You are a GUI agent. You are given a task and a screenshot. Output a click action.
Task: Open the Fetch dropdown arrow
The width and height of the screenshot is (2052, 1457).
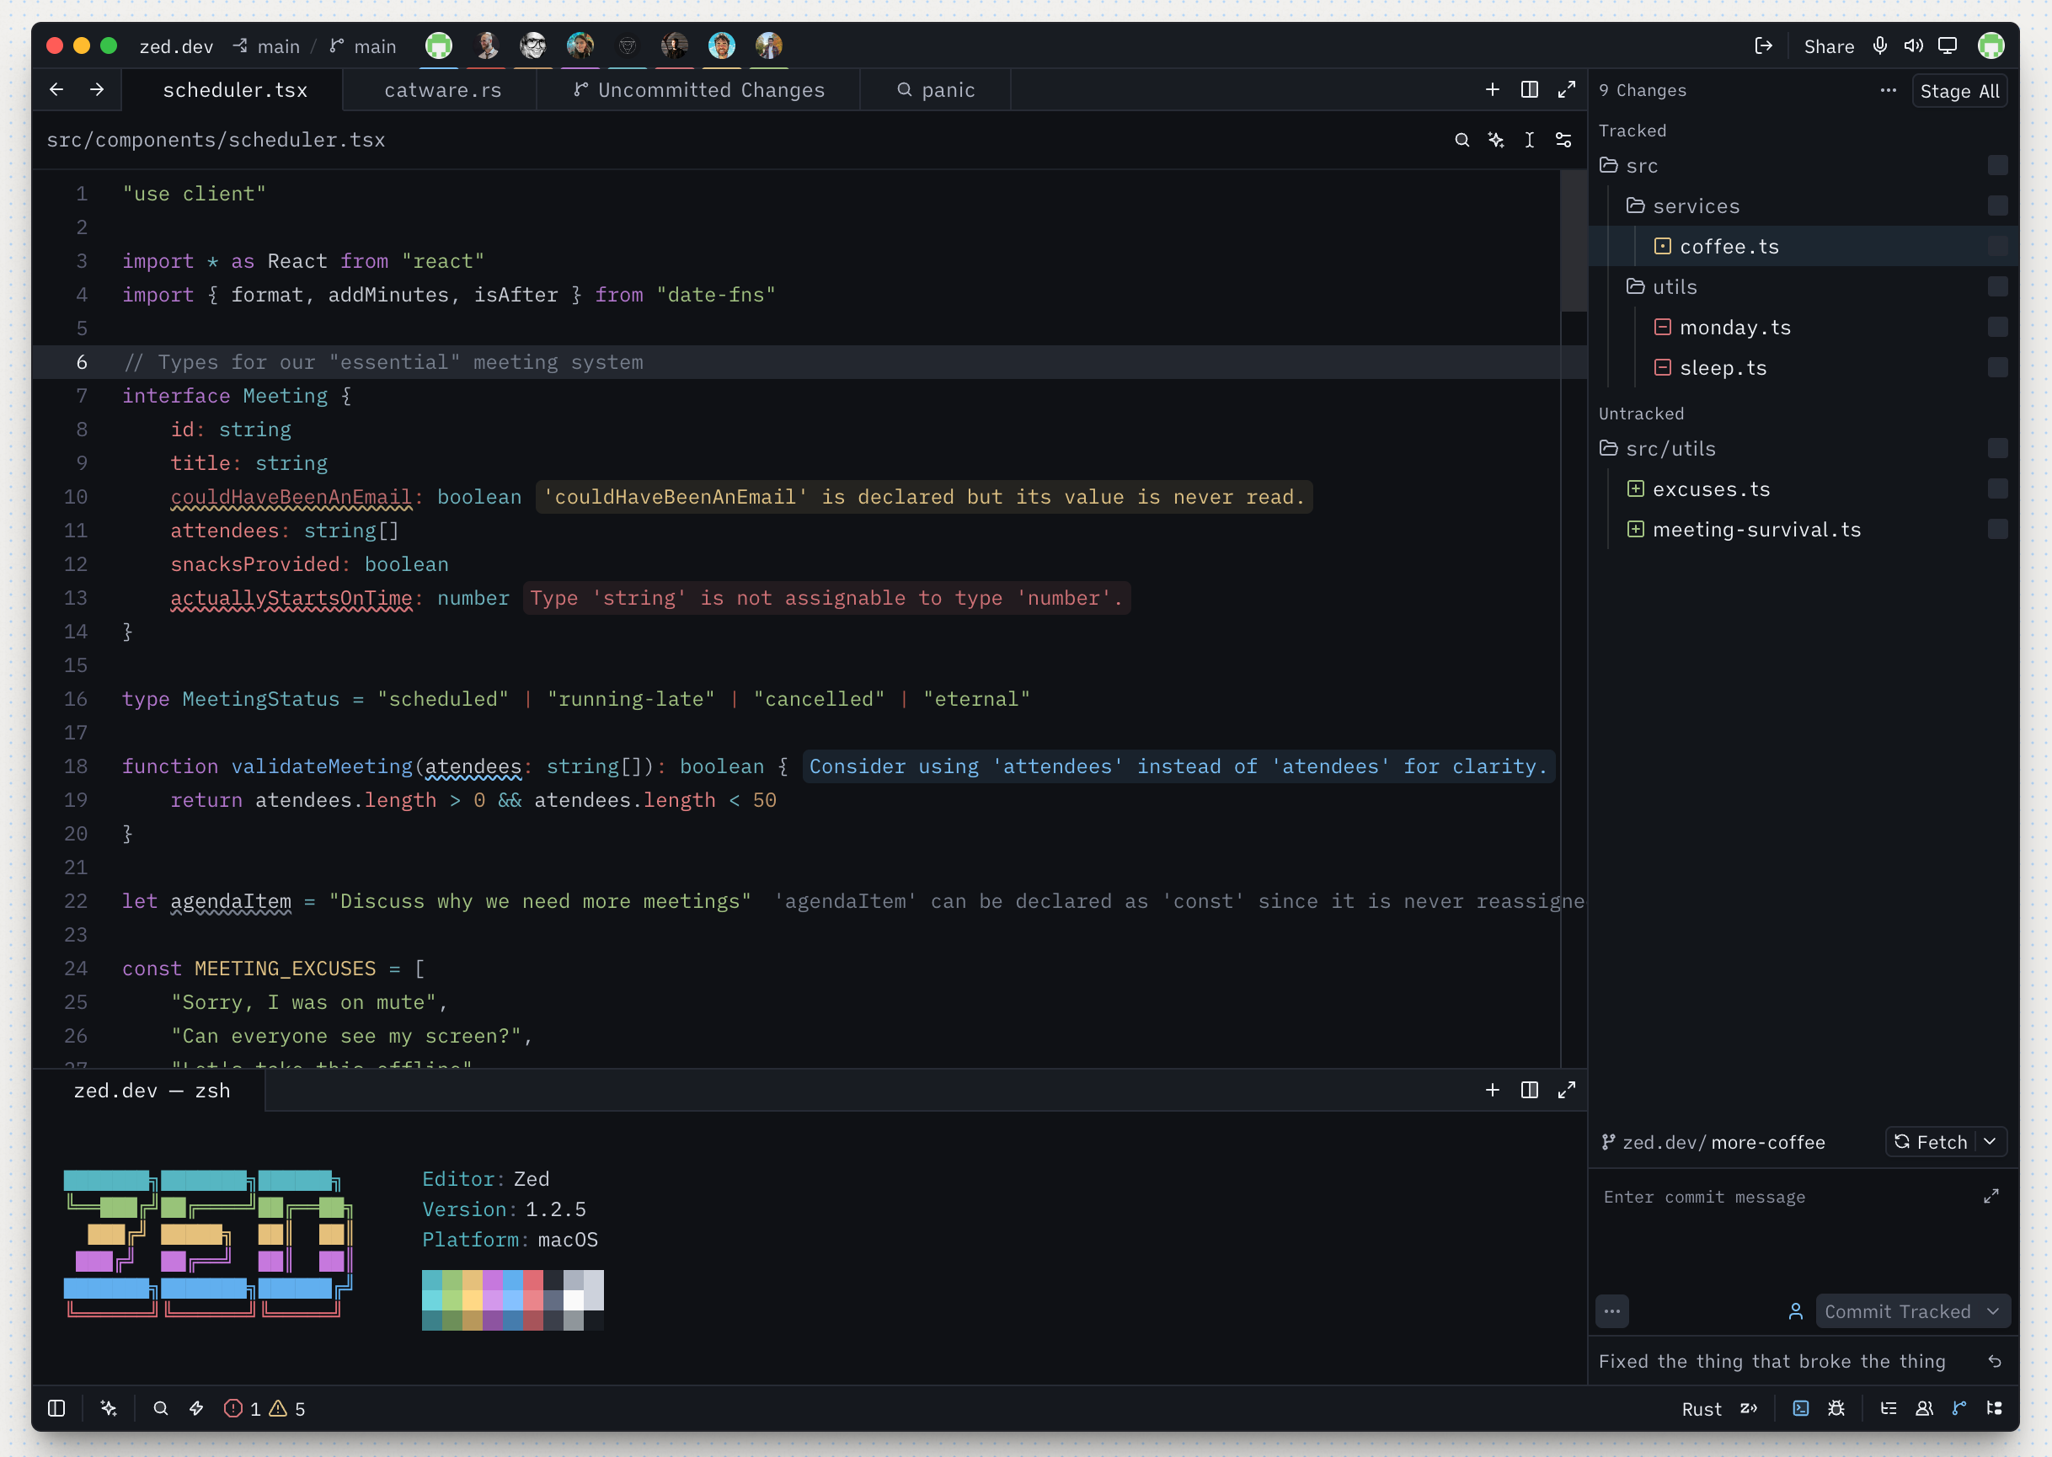(1991, 1141)
